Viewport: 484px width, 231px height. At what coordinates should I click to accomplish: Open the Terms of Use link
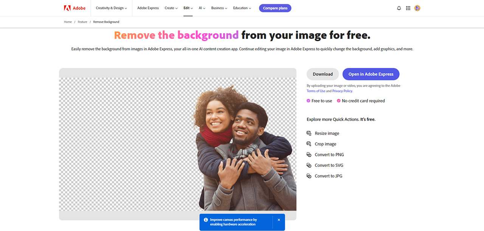(x=316, y=91)
